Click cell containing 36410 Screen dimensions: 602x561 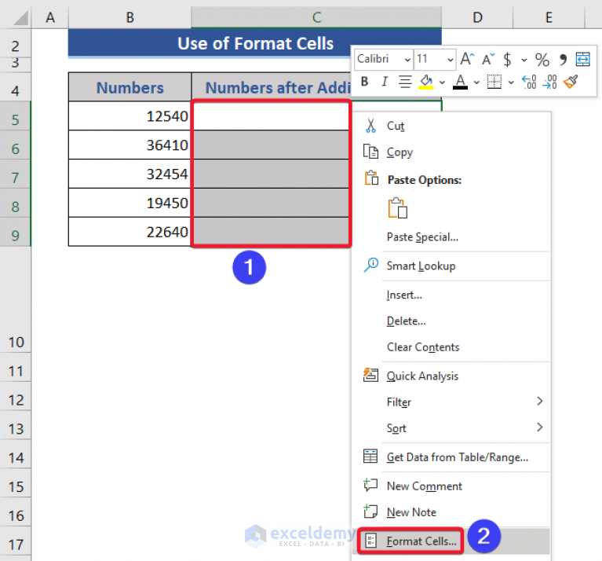pyautogui.click(x=130, y=145)
